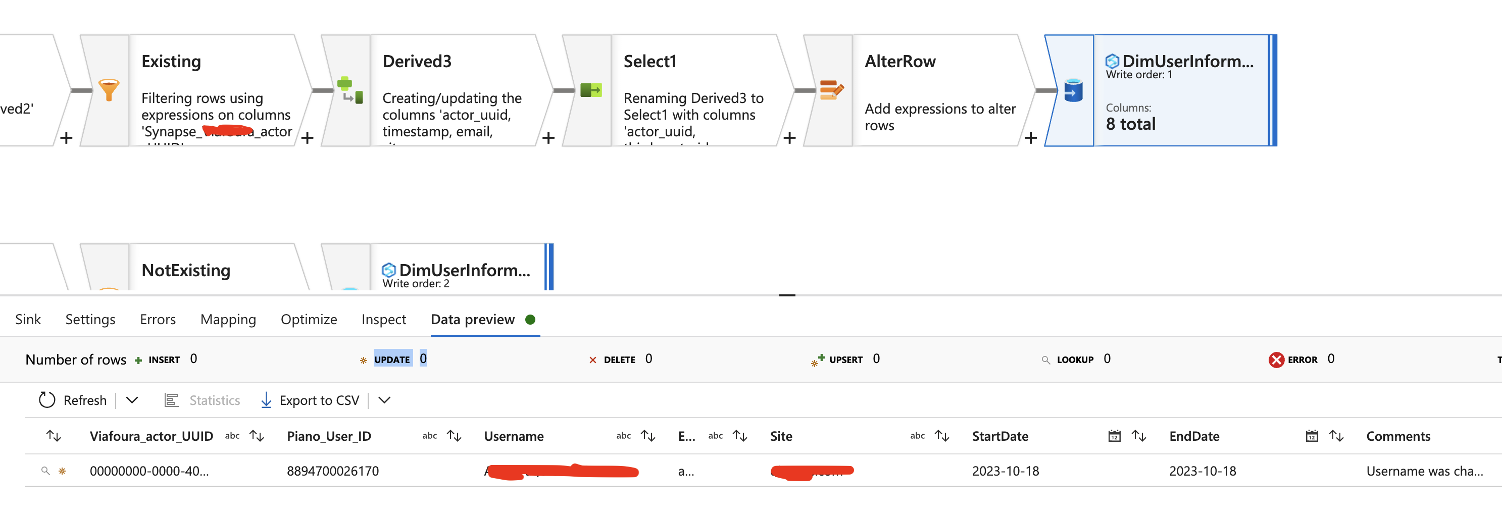Sort by Viafoura_actor_UUID column

click(x=257, y=436)
